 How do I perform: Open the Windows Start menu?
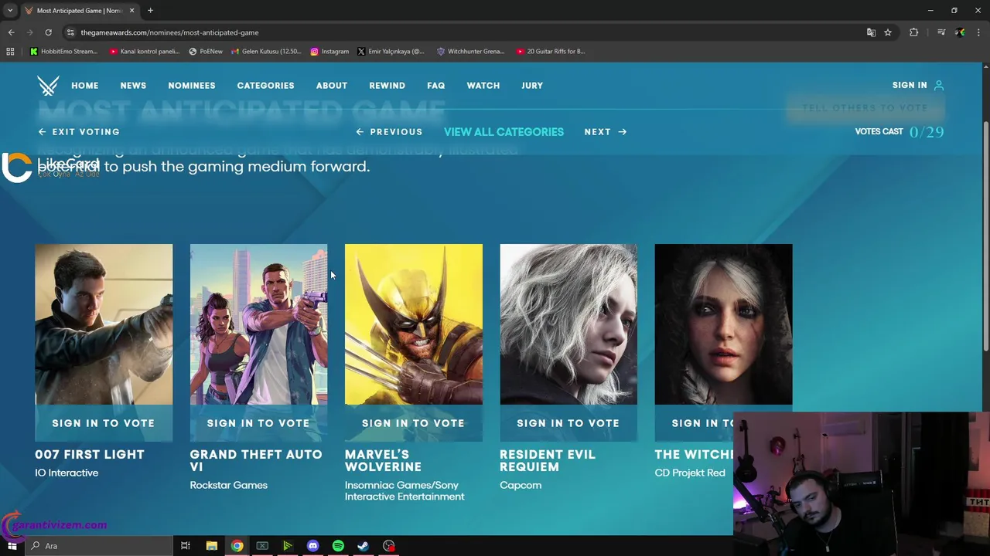[x=12, y=546]
